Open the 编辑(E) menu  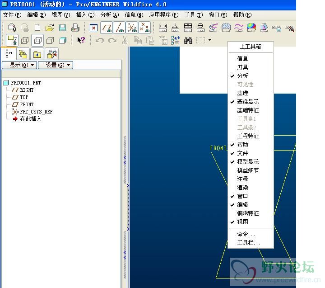pyautogui.click(x=37, y=15)
